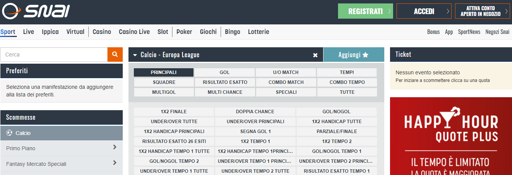Click the ACCEDI login button
Image resolution: width=512 pixels, height=175 pixels.
(x=424, y=11)
